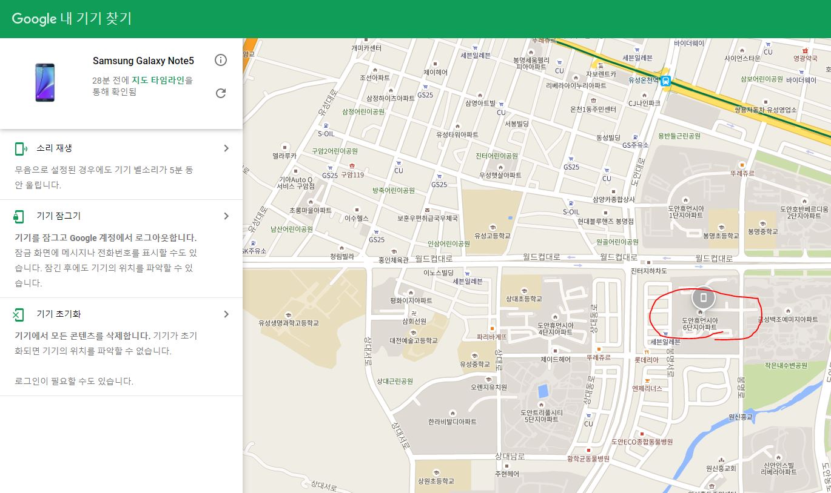
Task: Click the 소리 재생 ringing phone icon
Action: pos(21,149)
